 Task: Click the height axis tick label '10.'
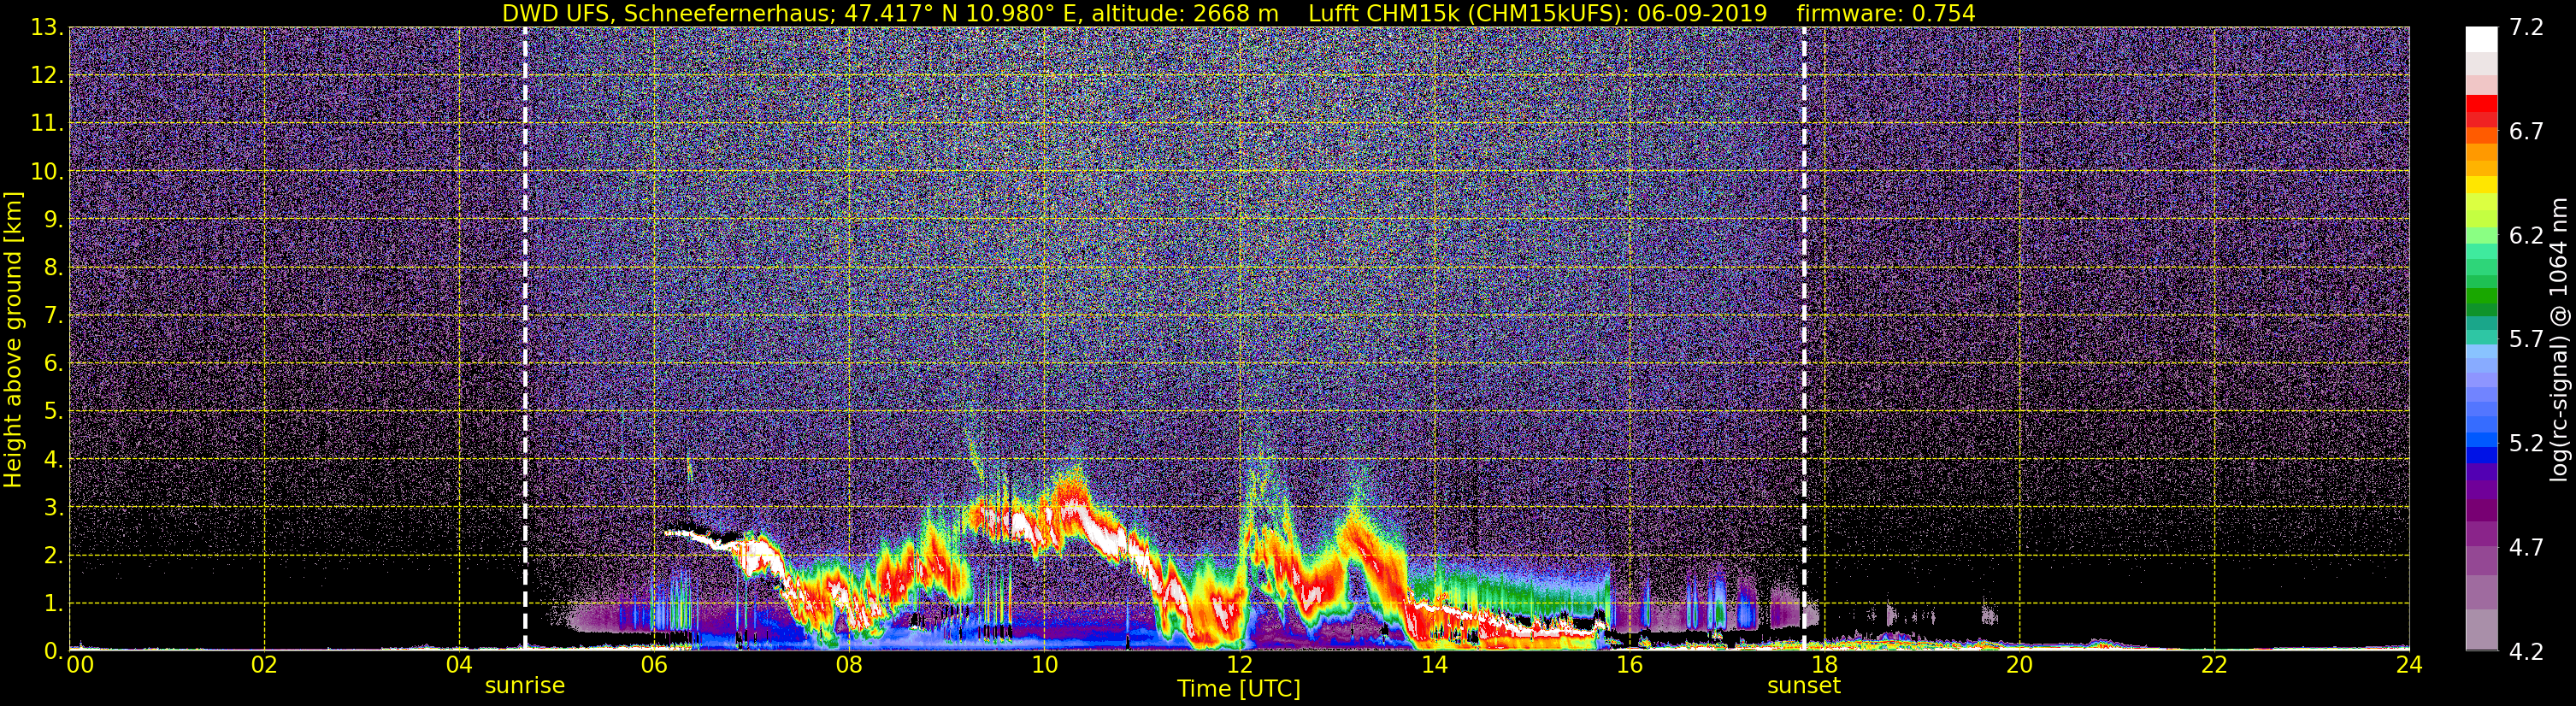pyautogui.click(x=47, y=171)
